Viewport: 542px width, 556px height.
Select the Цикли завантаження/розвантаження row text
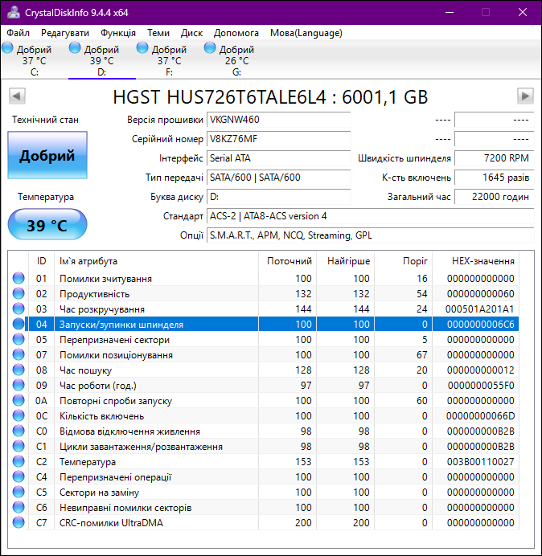pyautogui.click(x=141, y=447)
